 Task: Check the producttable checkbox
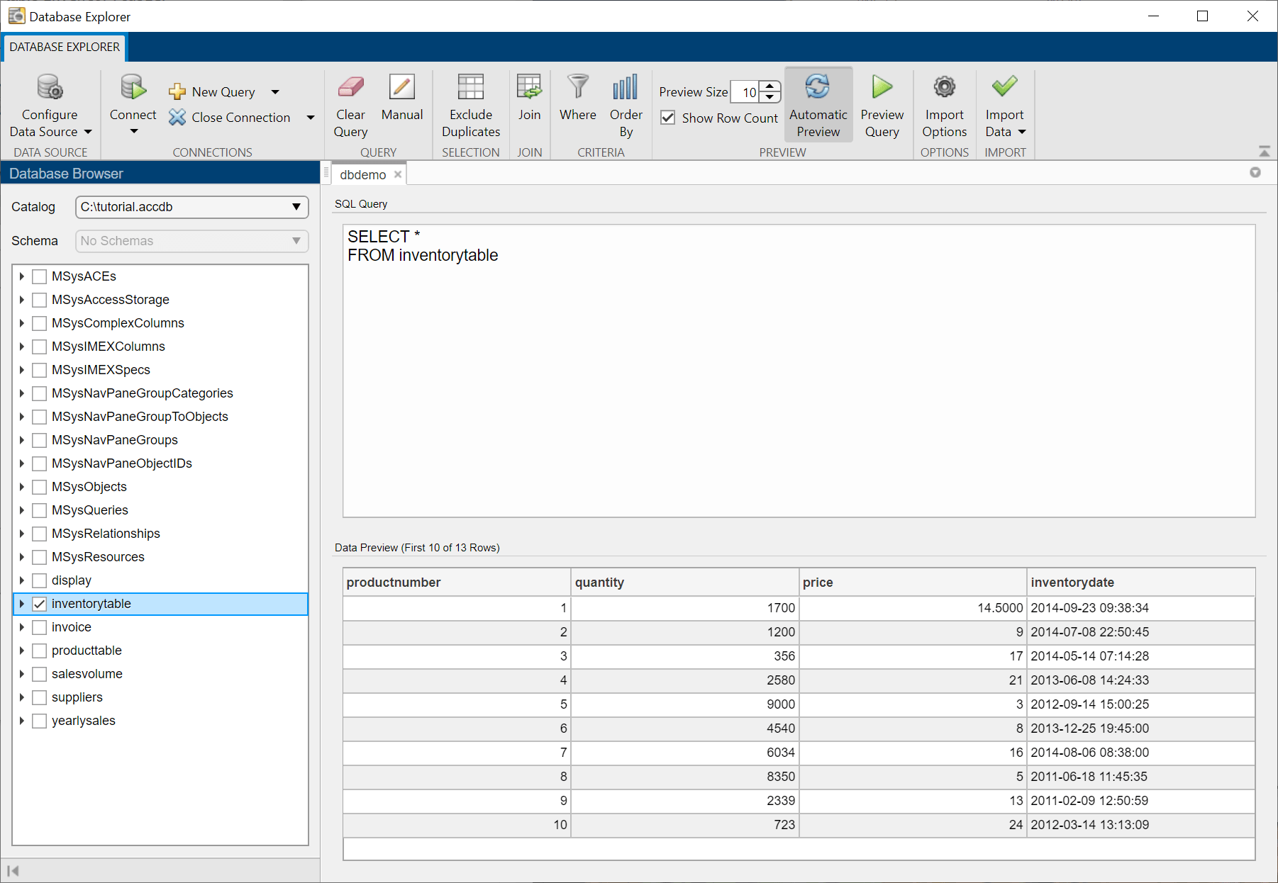40,651
